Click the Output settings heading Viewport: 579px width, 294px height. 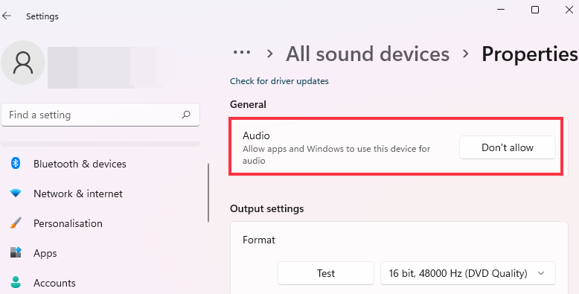pyautogui.click(x=267, y=208)
